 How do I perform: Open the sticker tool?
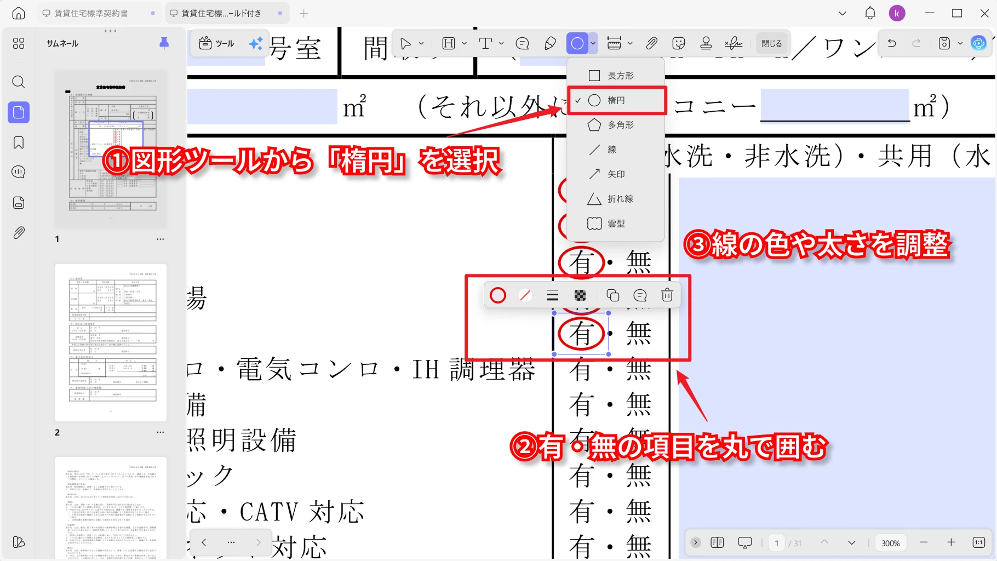tap(679, 43)
